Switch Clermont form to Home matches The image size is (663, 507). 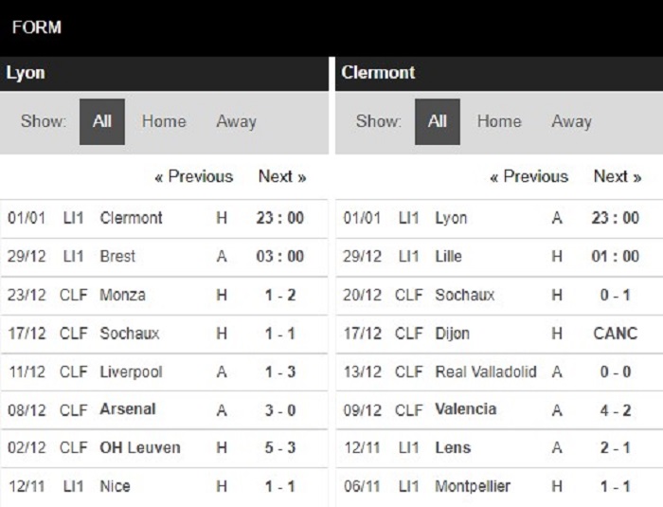(499, 121)
